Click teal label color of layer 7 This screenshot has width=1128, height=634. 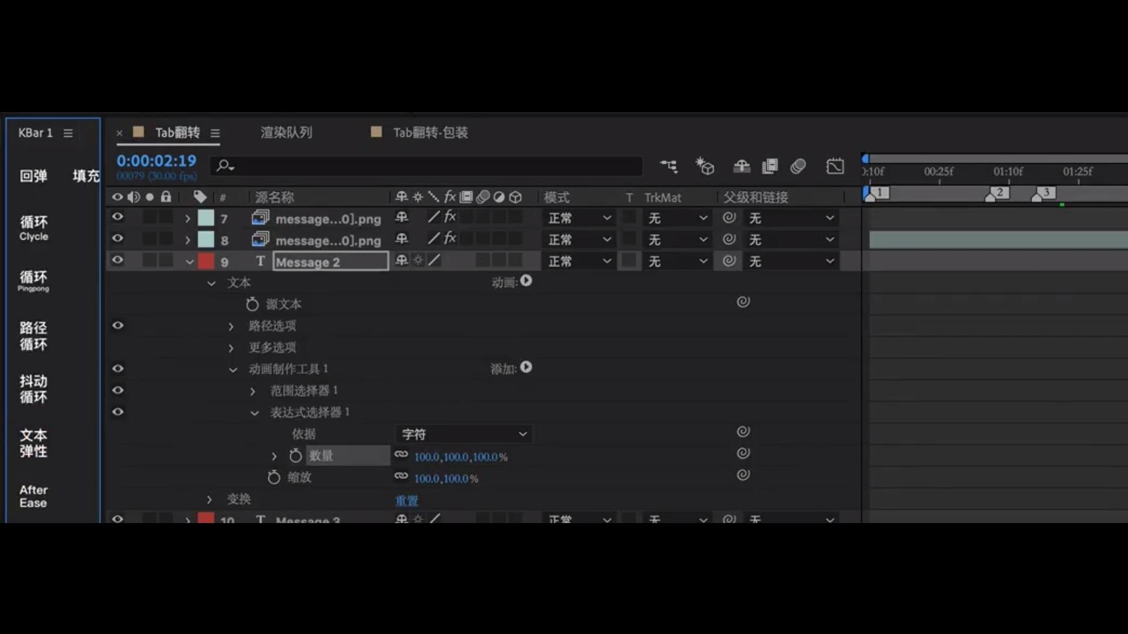click(x=206, y=218)
